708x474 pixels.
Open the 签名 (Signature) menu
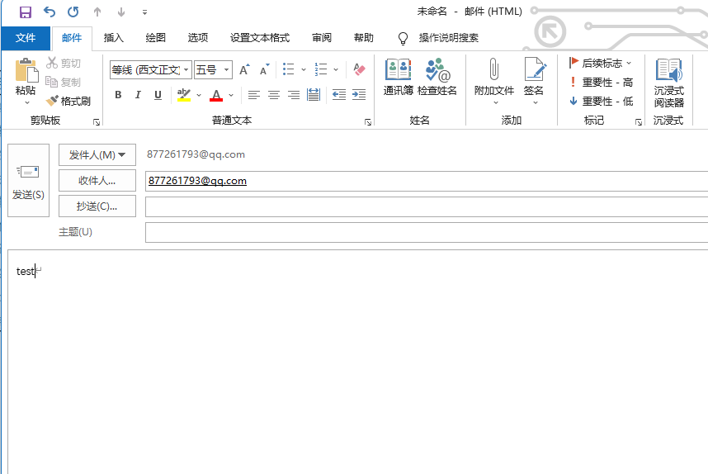point(534,80)
